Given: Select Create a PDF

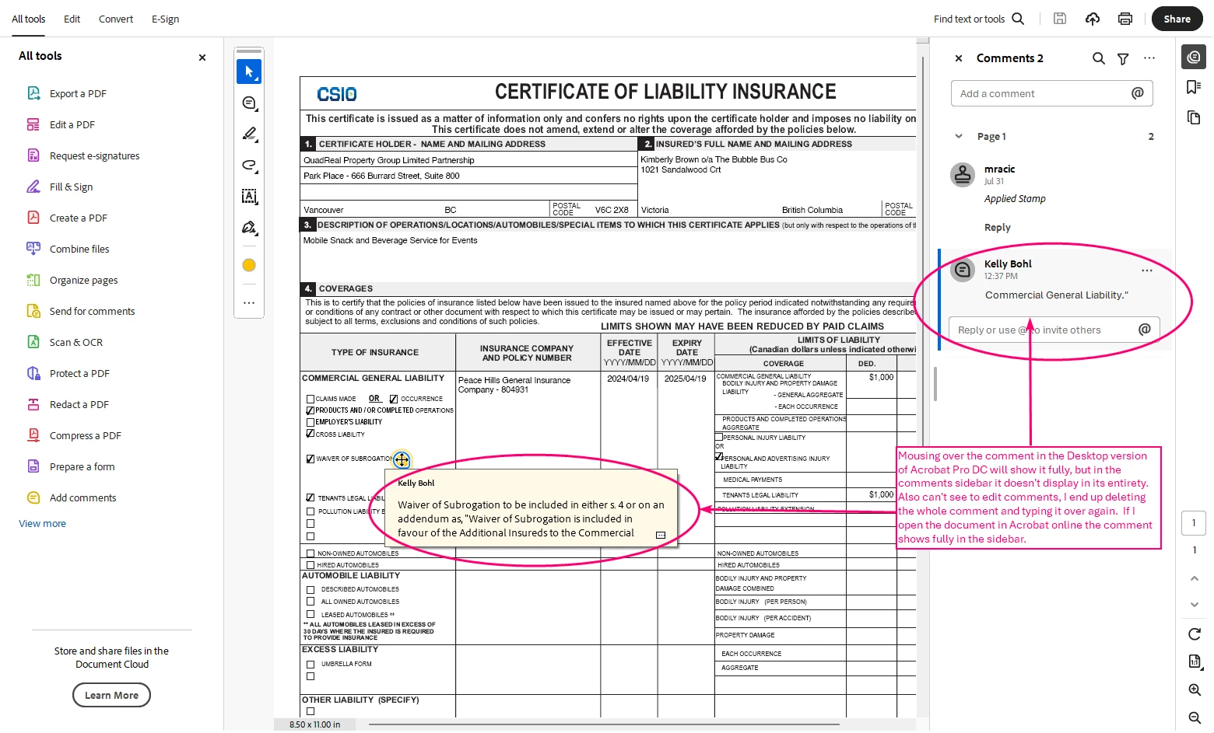Looking at the screenshot, I should pos(78,218).
